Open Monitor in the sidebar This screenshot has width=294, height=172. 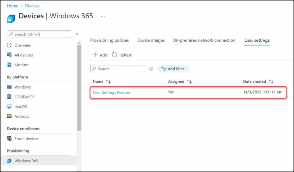22,65
